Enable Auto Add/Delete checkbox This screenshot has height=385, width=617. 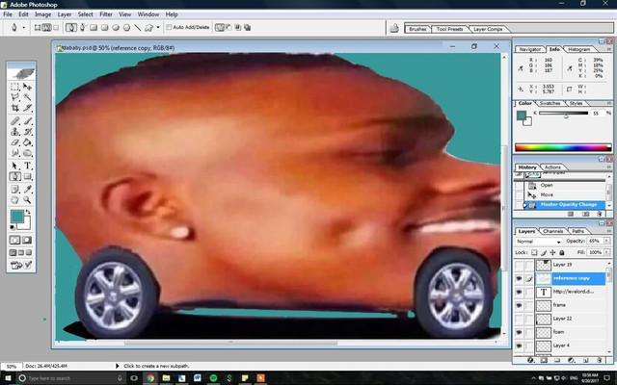pyautogui.click(x=169, y=27)
